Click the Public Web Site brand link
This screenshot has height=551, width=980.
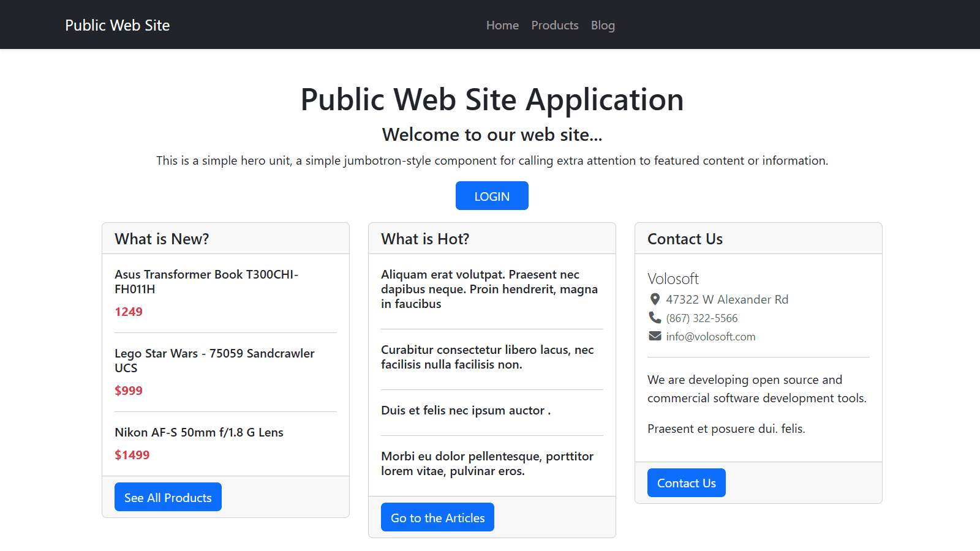(118, 25)
